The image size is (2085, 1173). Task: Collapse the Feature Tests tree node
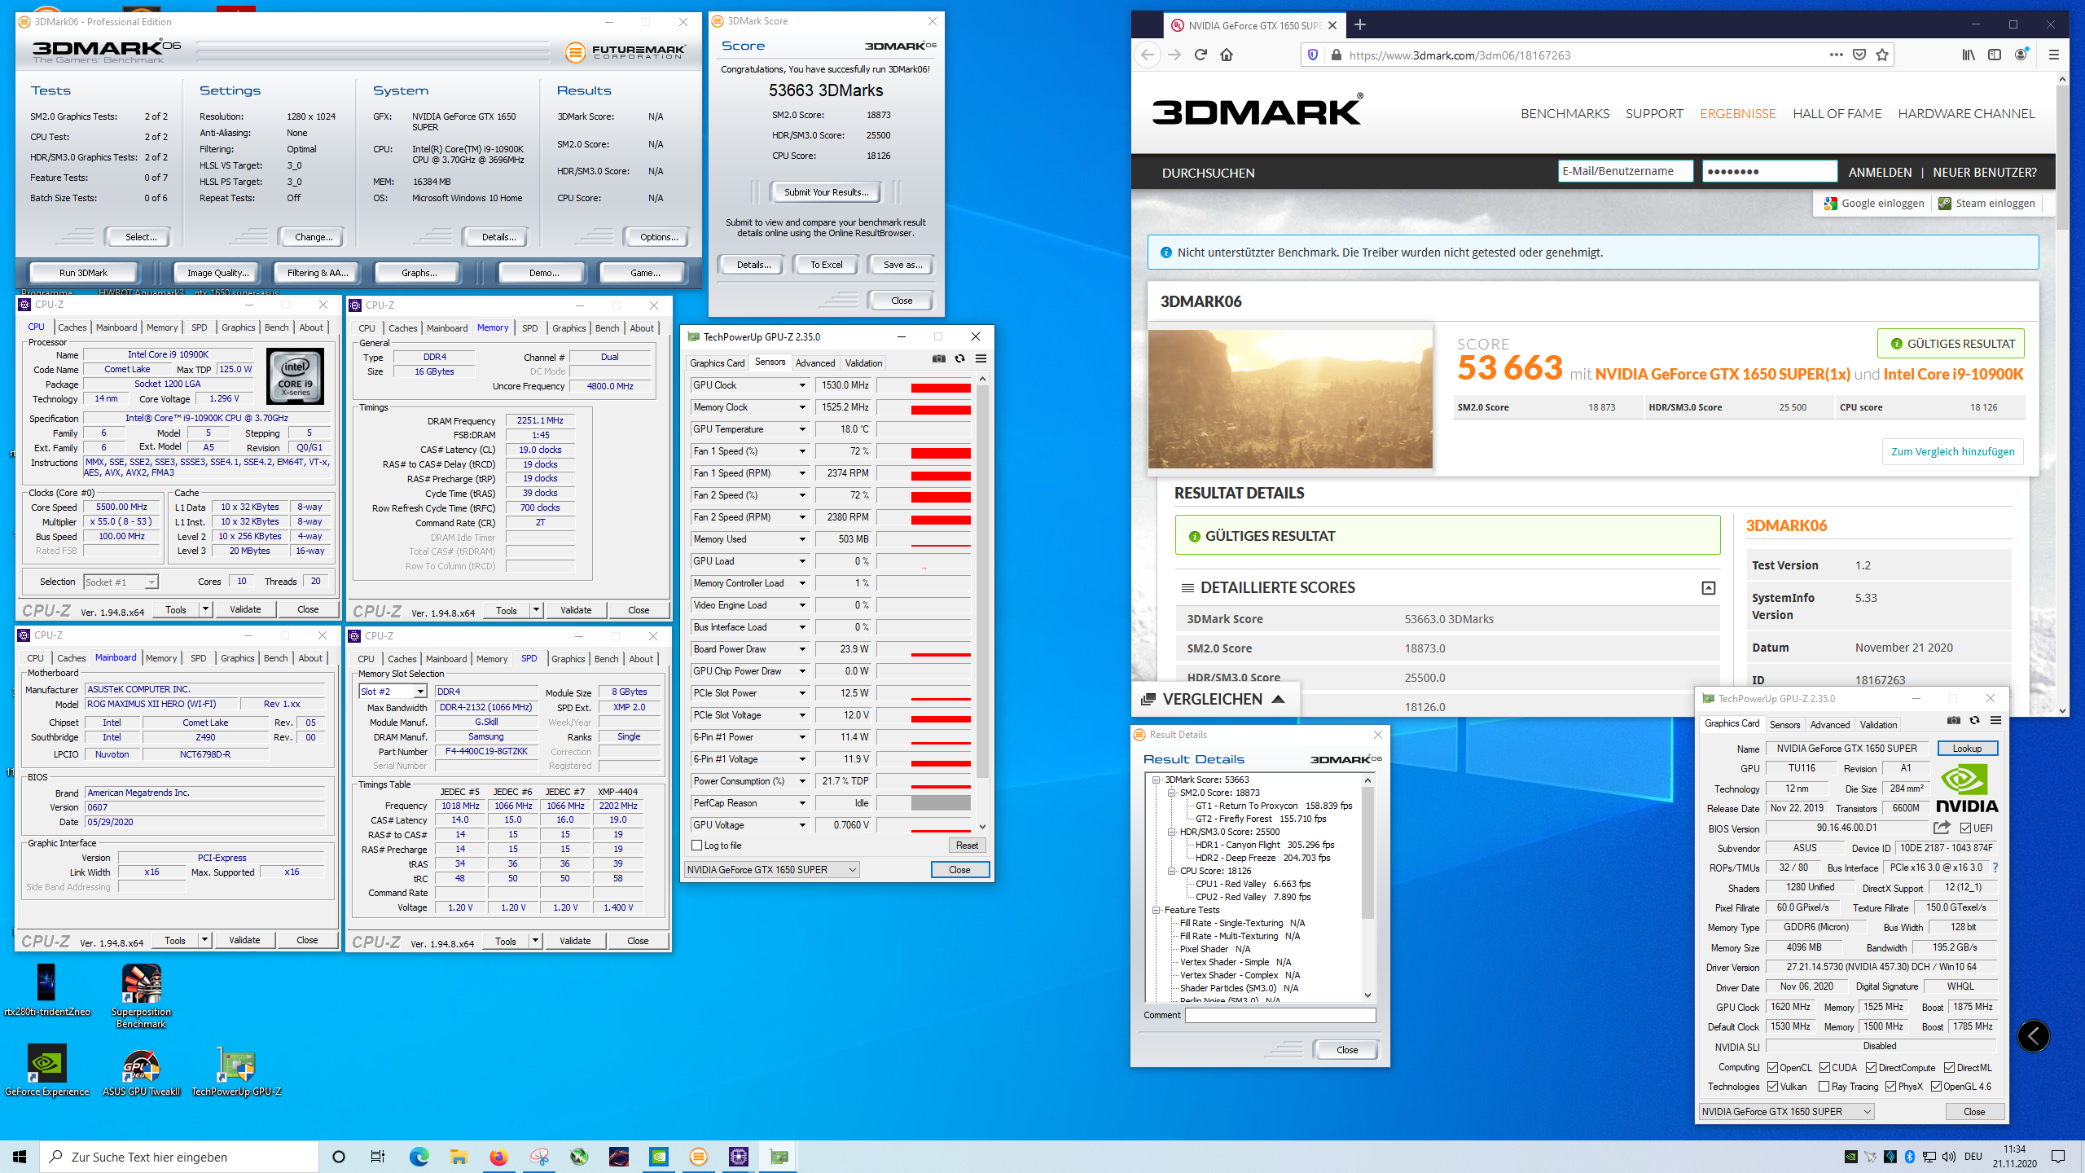[x=1156, y=910]
